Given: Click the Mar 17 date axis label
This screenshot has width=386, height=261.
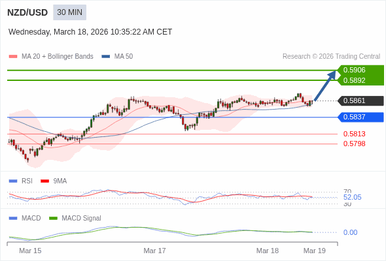Looking at the screenshot, I should point(154,251).
